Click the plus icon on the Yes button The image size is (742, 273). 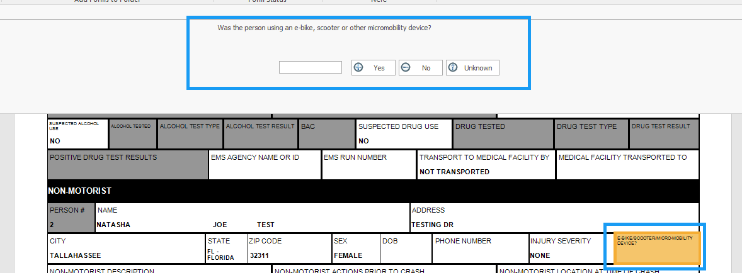click(x=358, y=67)
